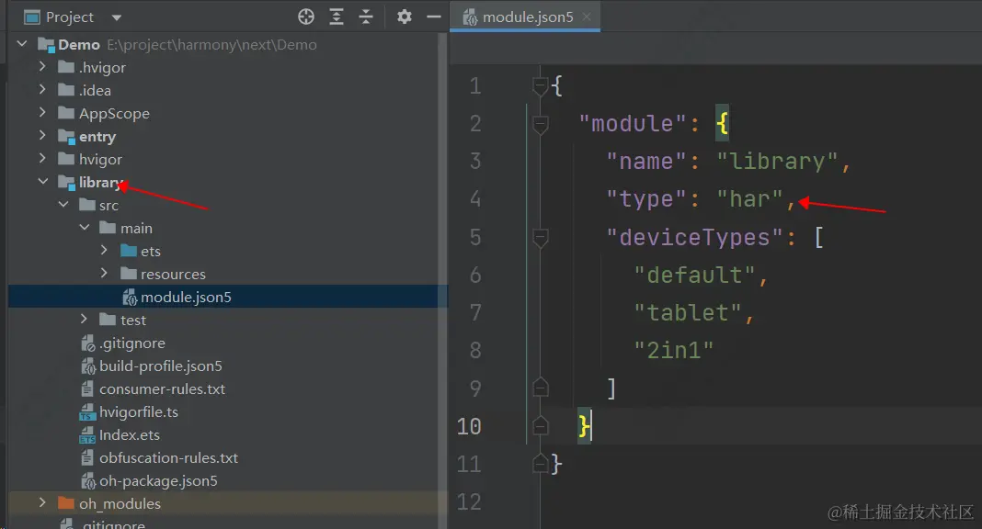Open Index.ets file
982x529 pixels.
[130, 434]
